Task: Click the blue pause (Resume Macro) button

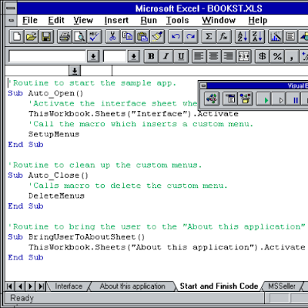Action: click(x=293, y=99)
